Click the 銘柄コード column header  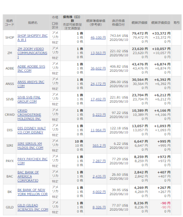click(9, 22)
